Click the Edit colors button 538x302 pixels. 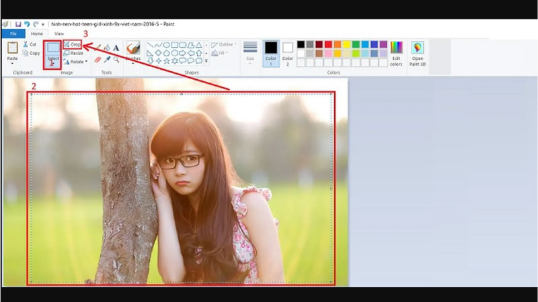point(396,53)
